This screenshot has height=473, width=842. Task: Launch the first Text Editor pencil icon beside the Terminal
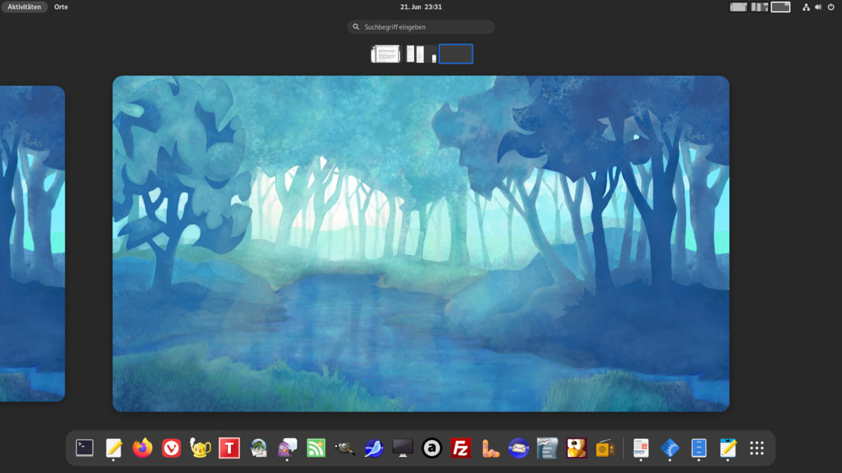tap(114, 448)
